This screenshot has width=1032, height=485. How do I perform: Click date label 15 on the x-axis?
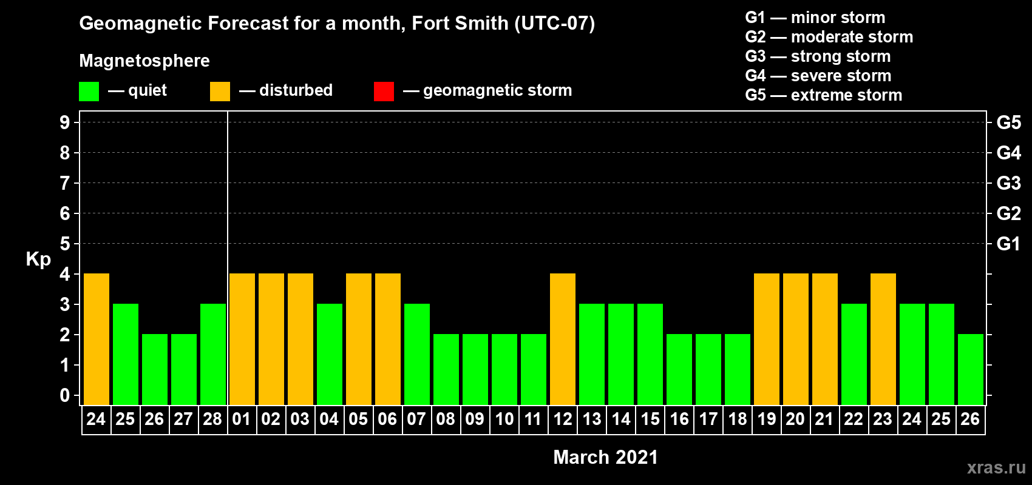coord(650,420)
